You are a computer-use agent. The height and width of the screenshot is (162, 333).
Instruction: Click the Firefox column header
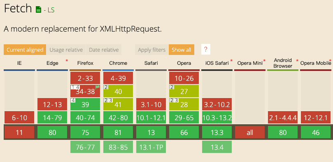(85, 63)
